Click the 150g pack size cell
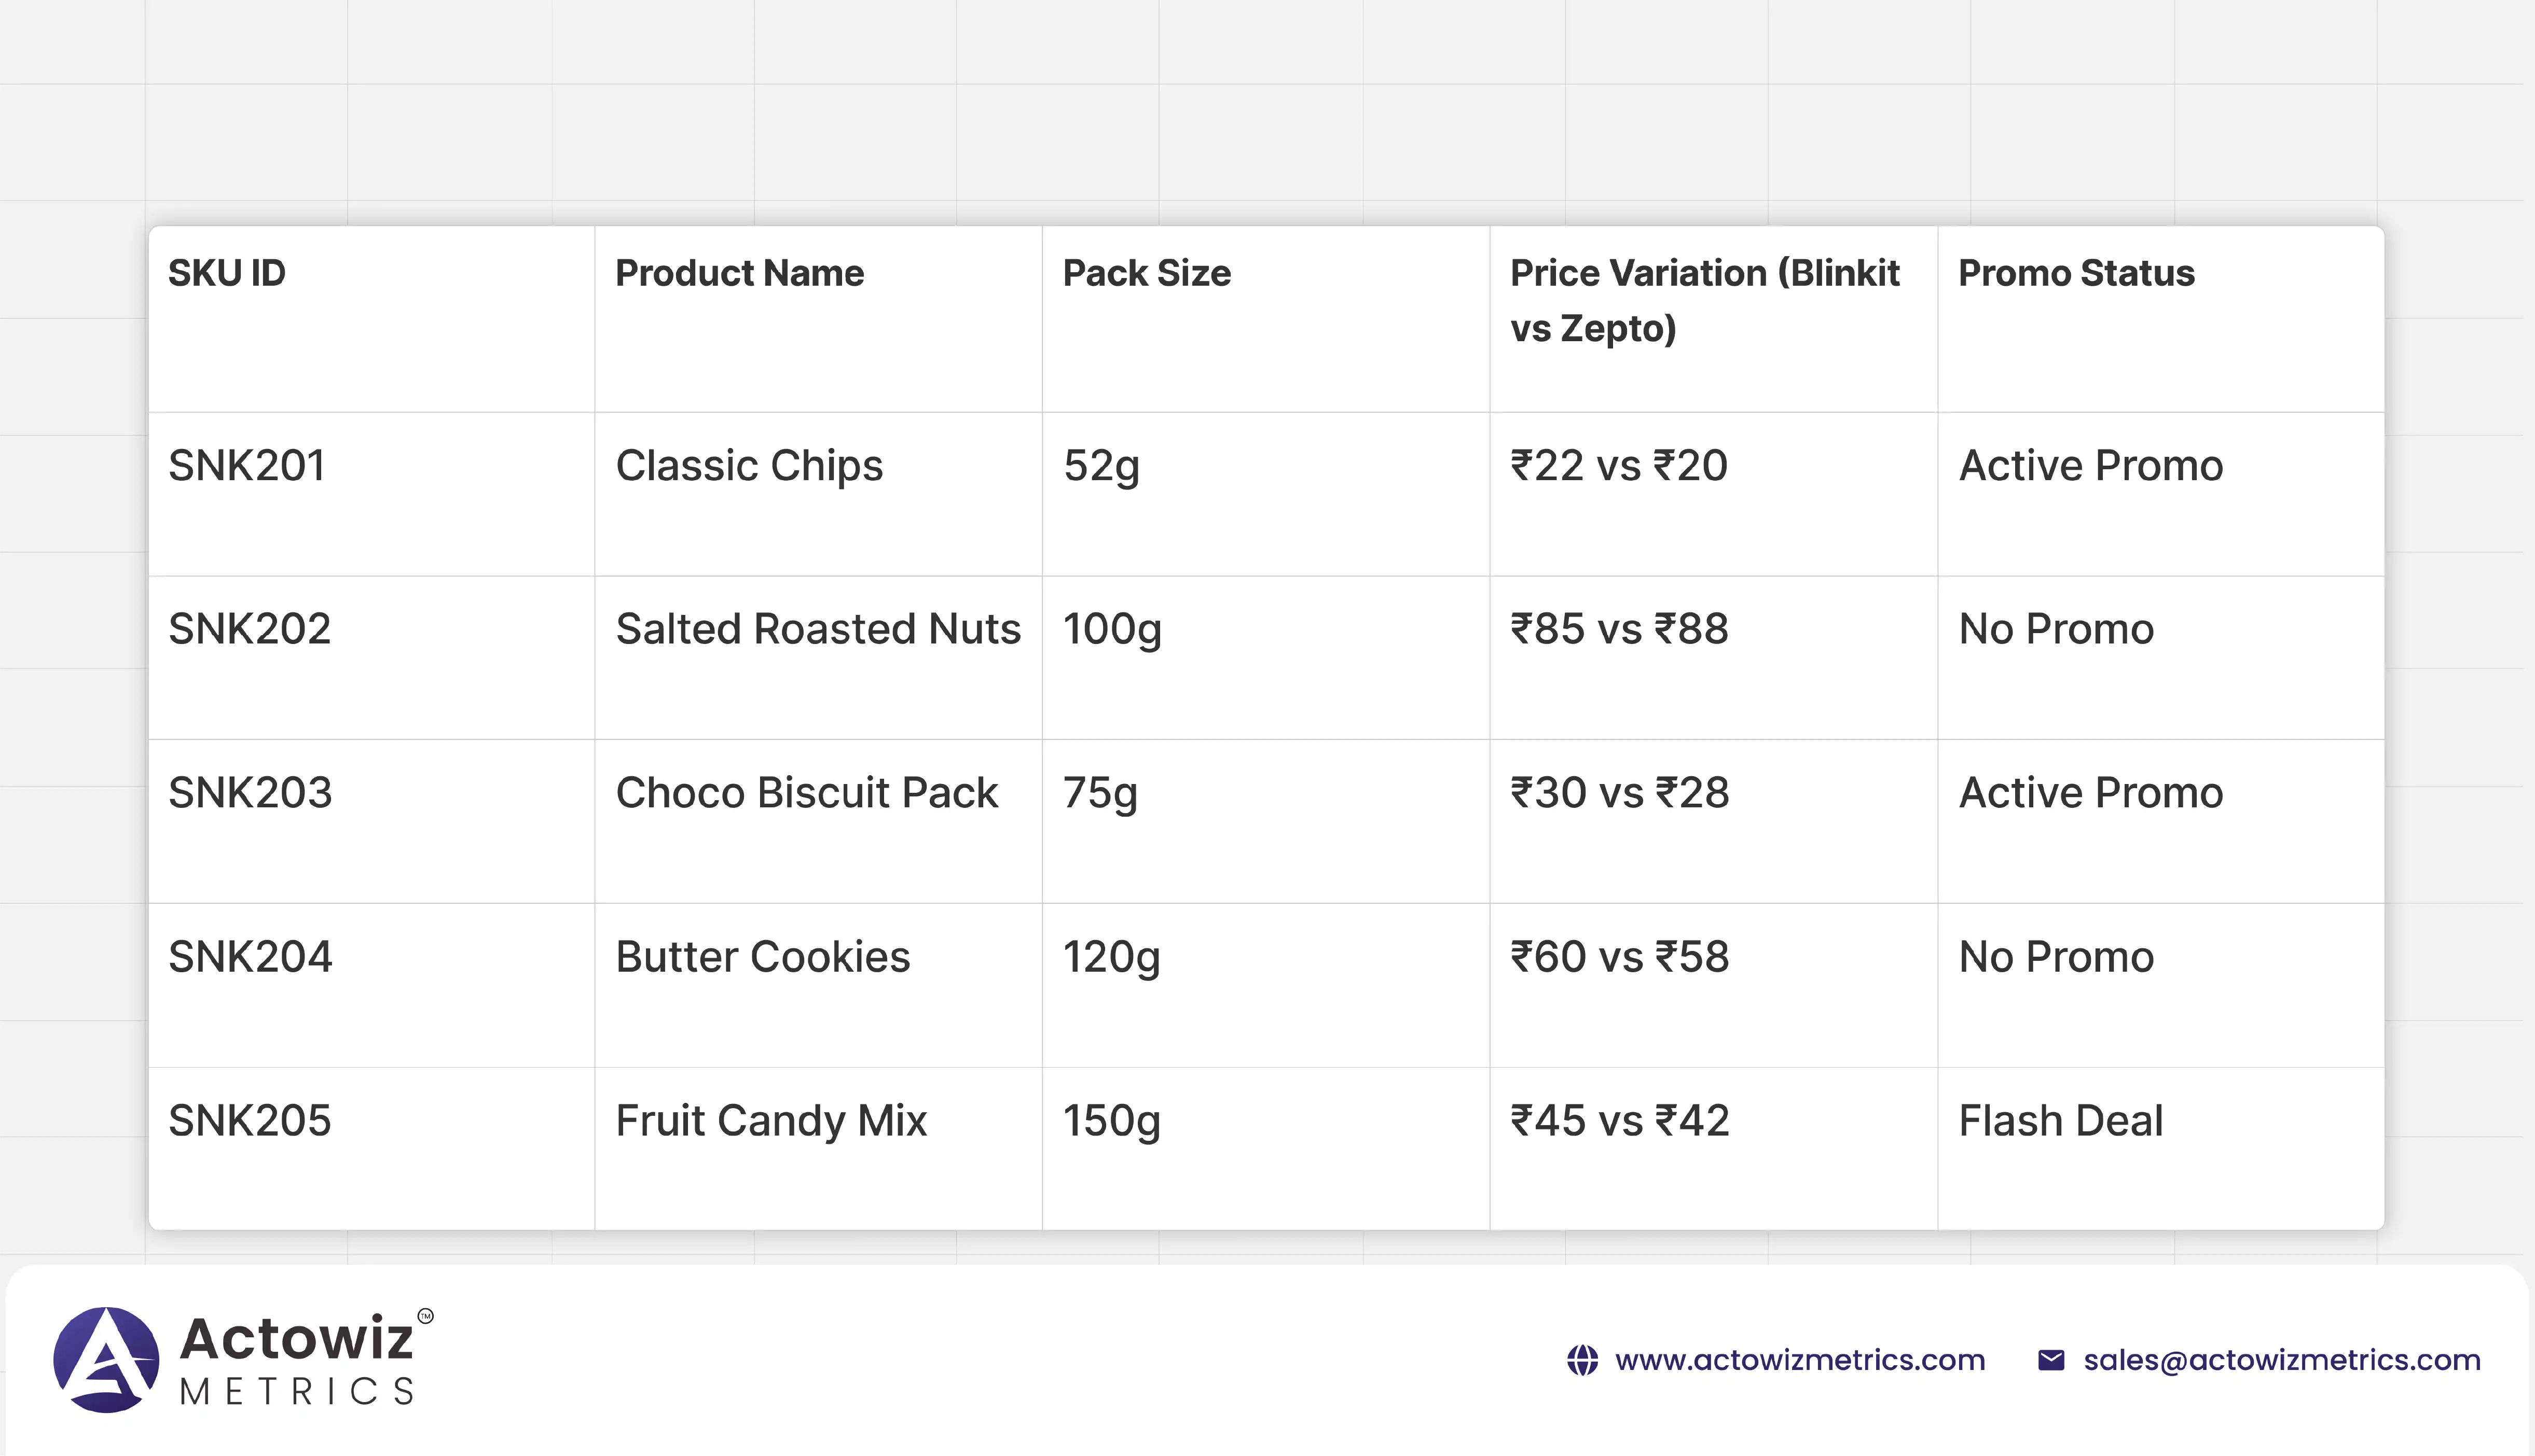 click(1111, 1121)
